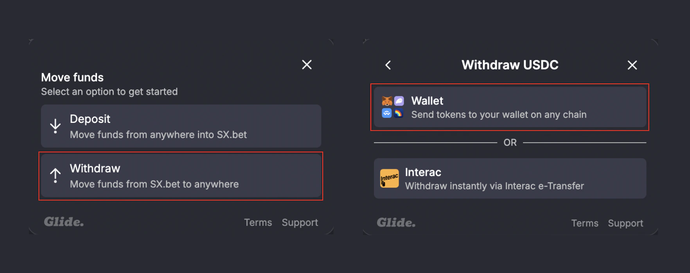Click Glide logo in Withdraw USDC dialog
Screen dimensions: 690x273
click(396, 223)
